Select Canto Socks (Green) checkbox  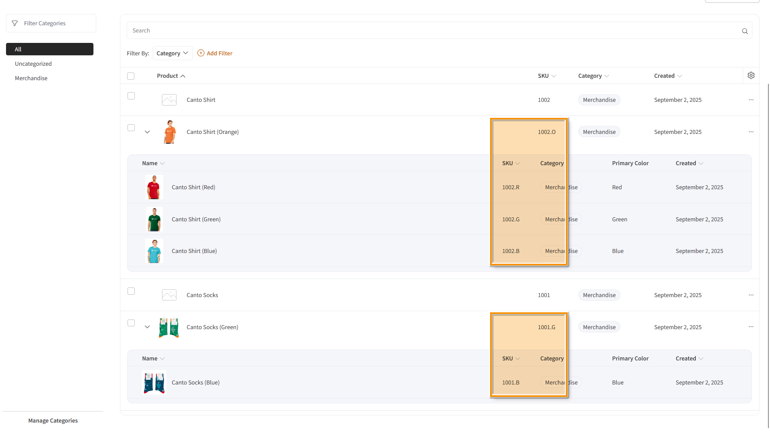pos(131,323)
